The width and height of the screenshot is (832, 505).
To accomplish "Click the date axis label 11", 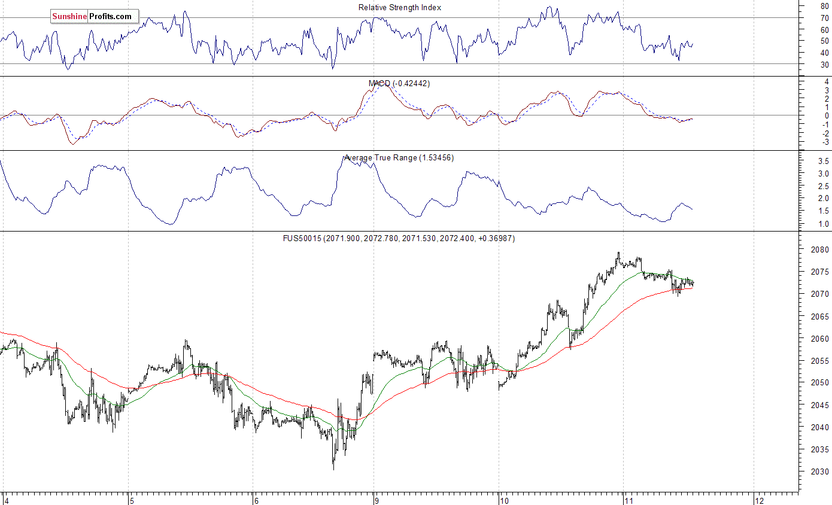I will pyautogui.click(x=629, y=500).
